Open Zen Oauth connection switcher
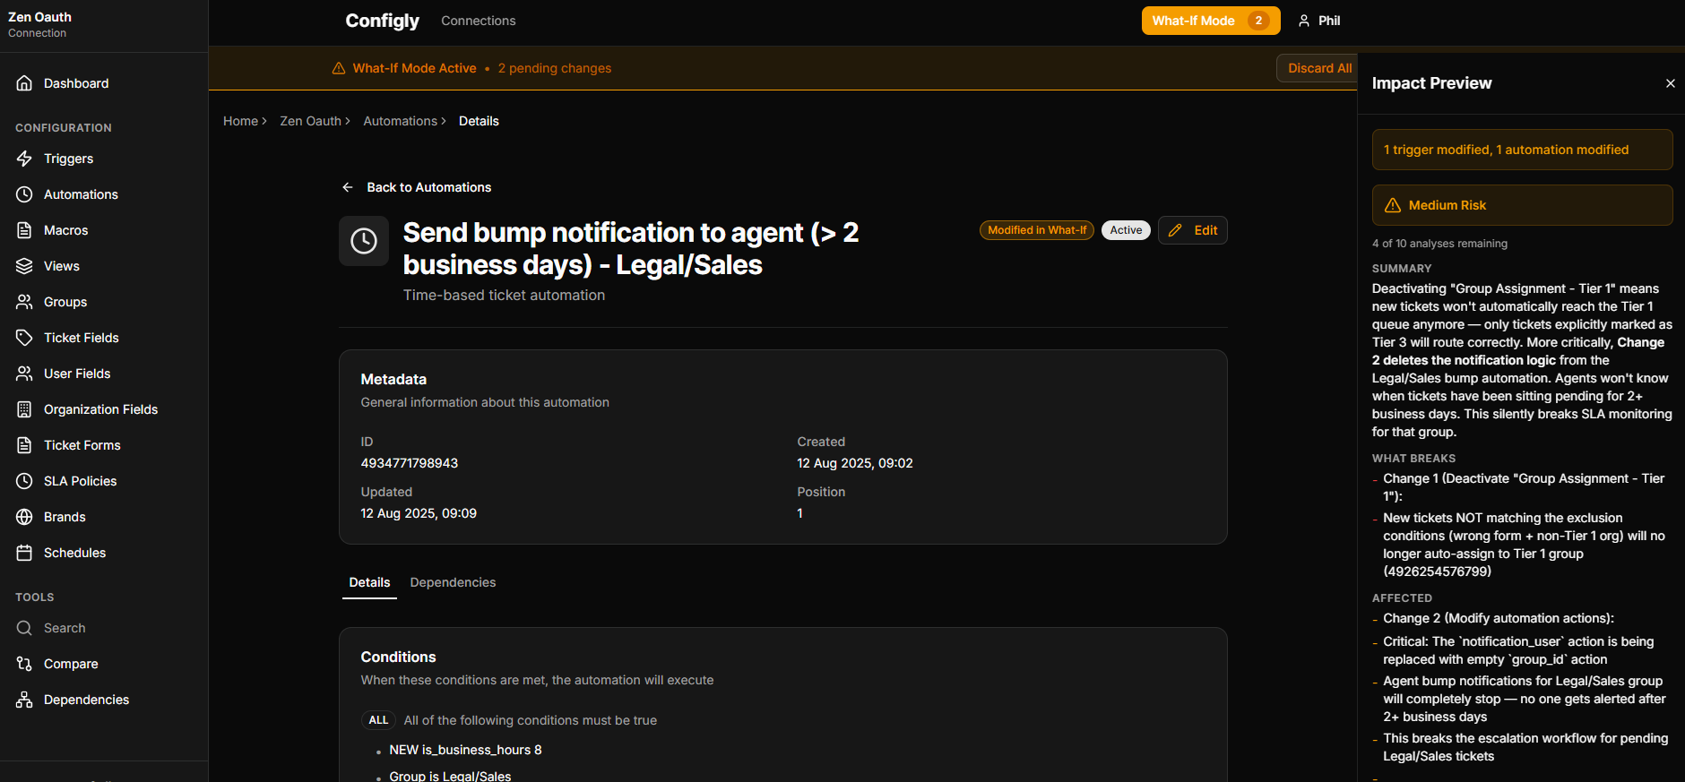The height and width of the screenshot is (782, 1685). (40, 24)
